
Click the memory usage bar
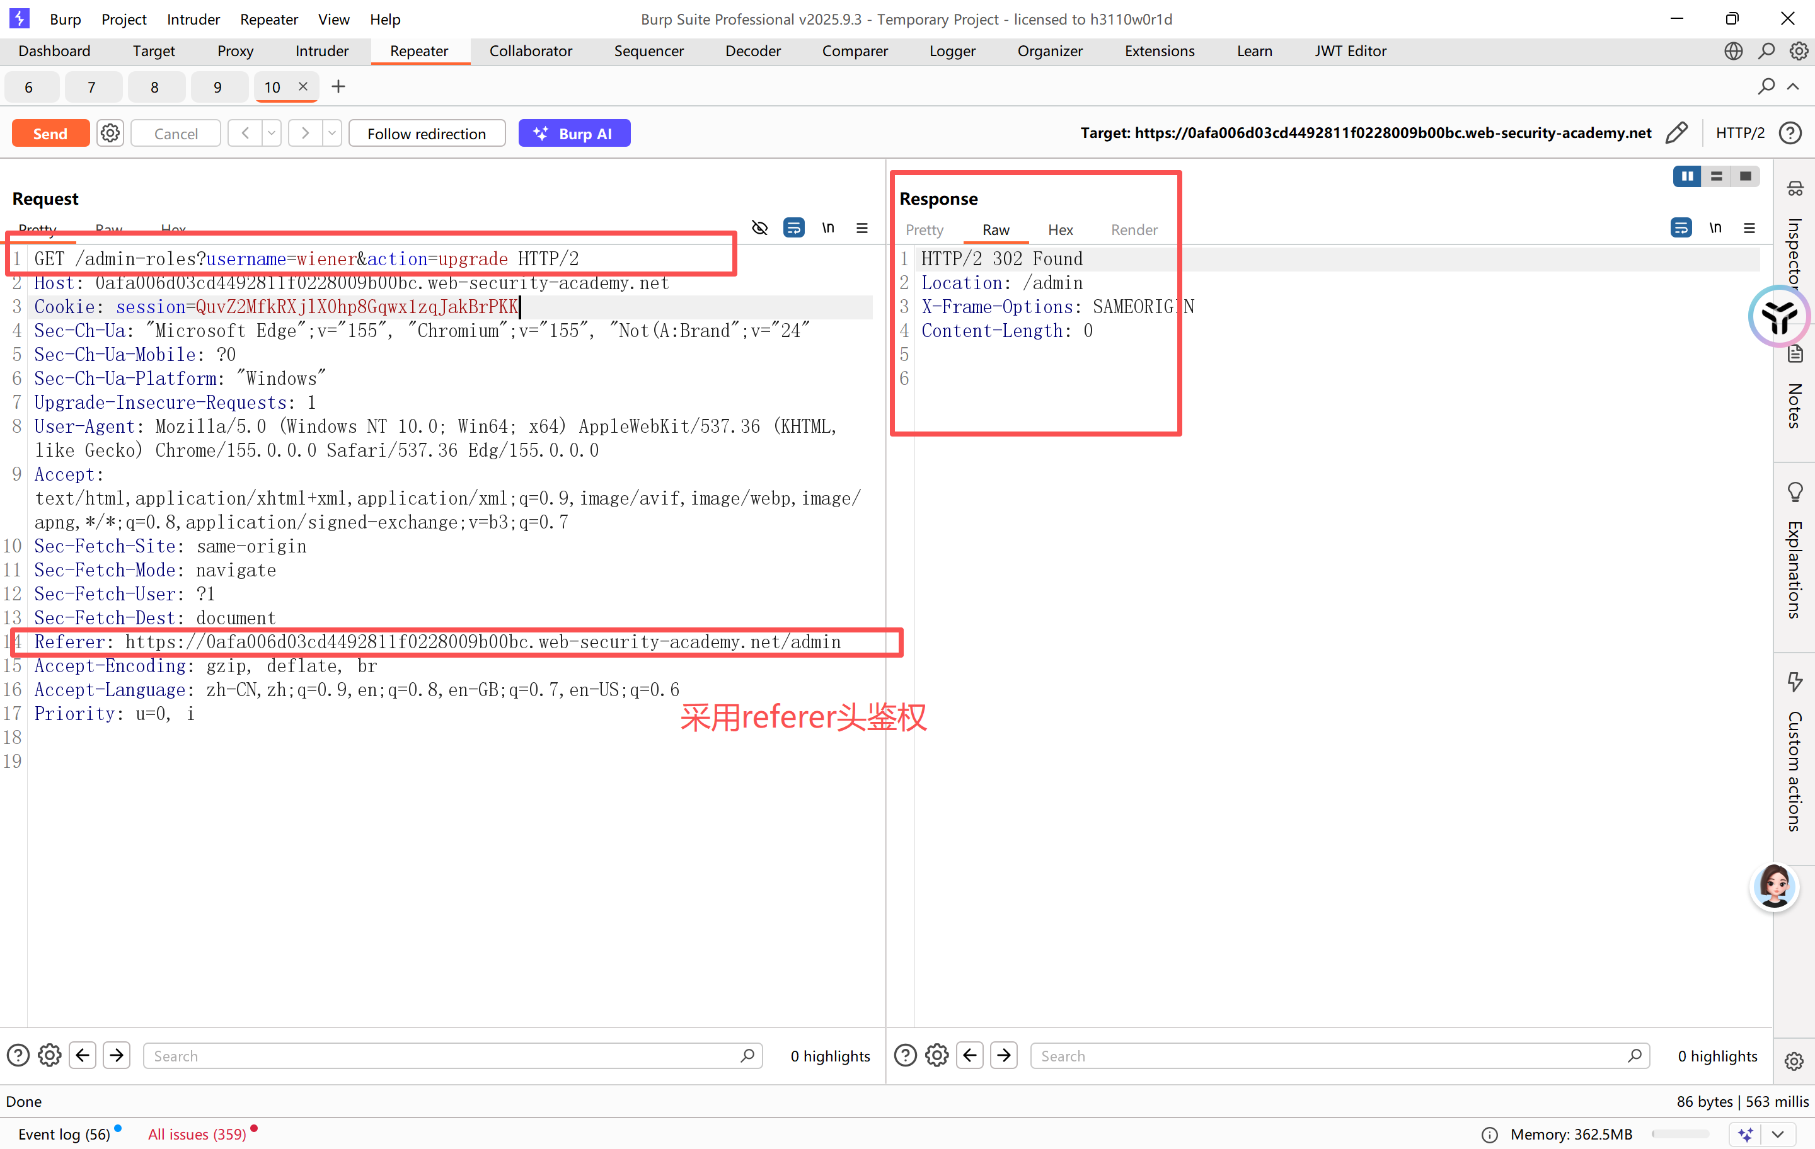(x=1680, y=1134)
